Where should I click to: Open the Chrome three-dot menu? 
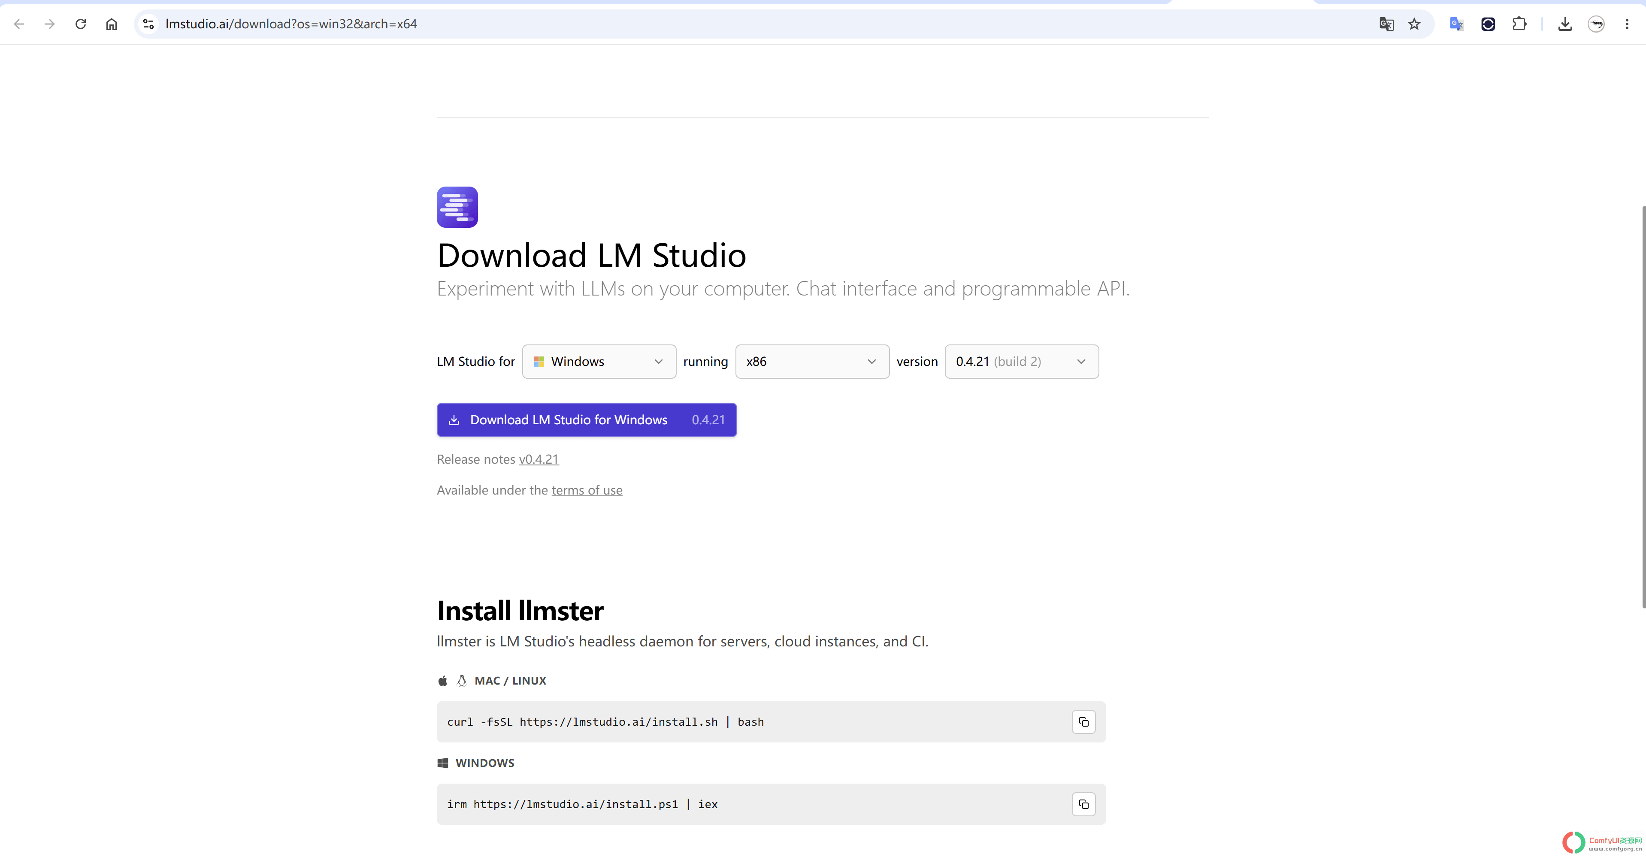click(x=1626, y=24)
